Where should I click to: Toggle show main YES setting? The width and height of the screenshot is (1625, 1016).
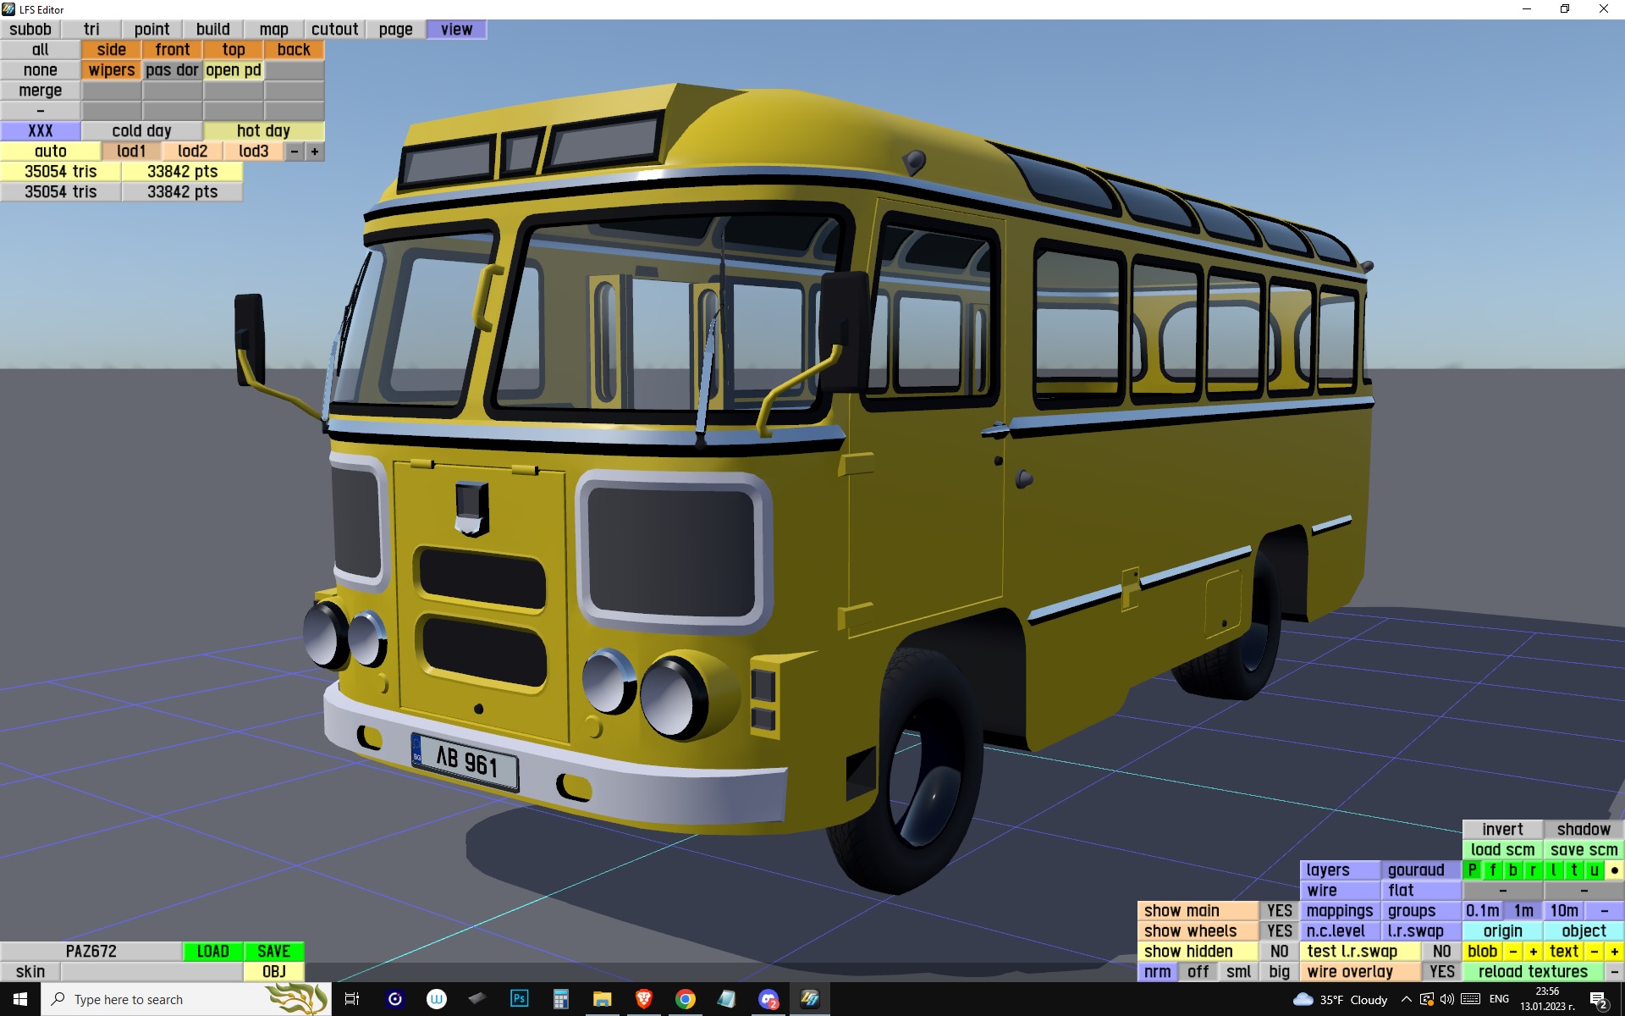pos(1279,910)
